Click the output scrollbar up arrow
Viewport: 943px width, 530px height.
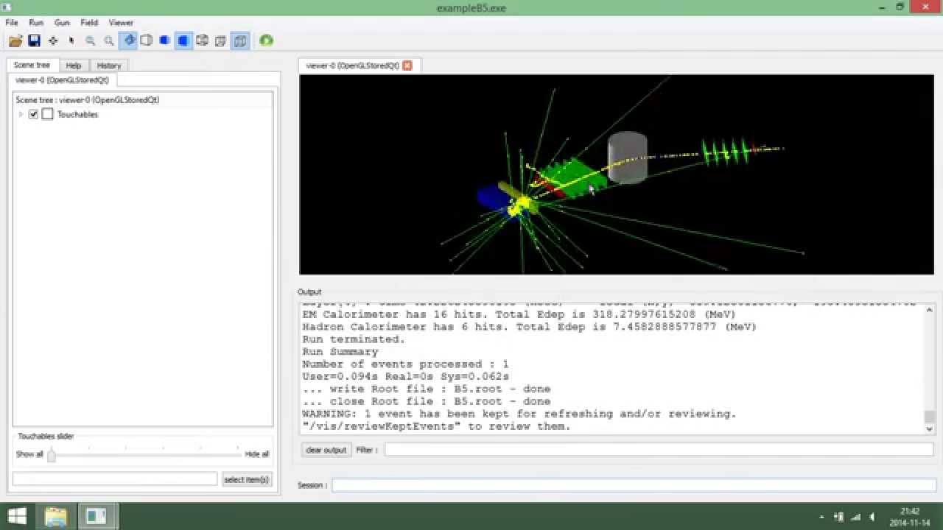tap(929, 310)
